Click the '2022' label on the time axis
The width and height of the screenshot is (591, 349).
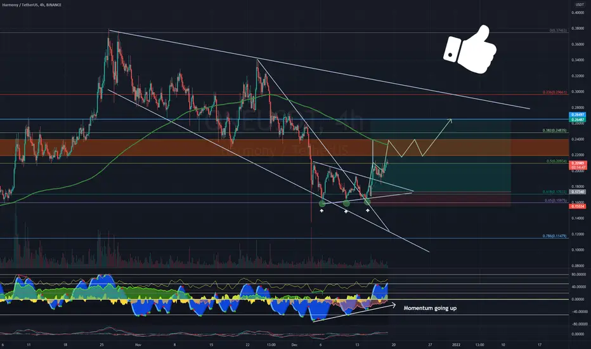[456, 345]
